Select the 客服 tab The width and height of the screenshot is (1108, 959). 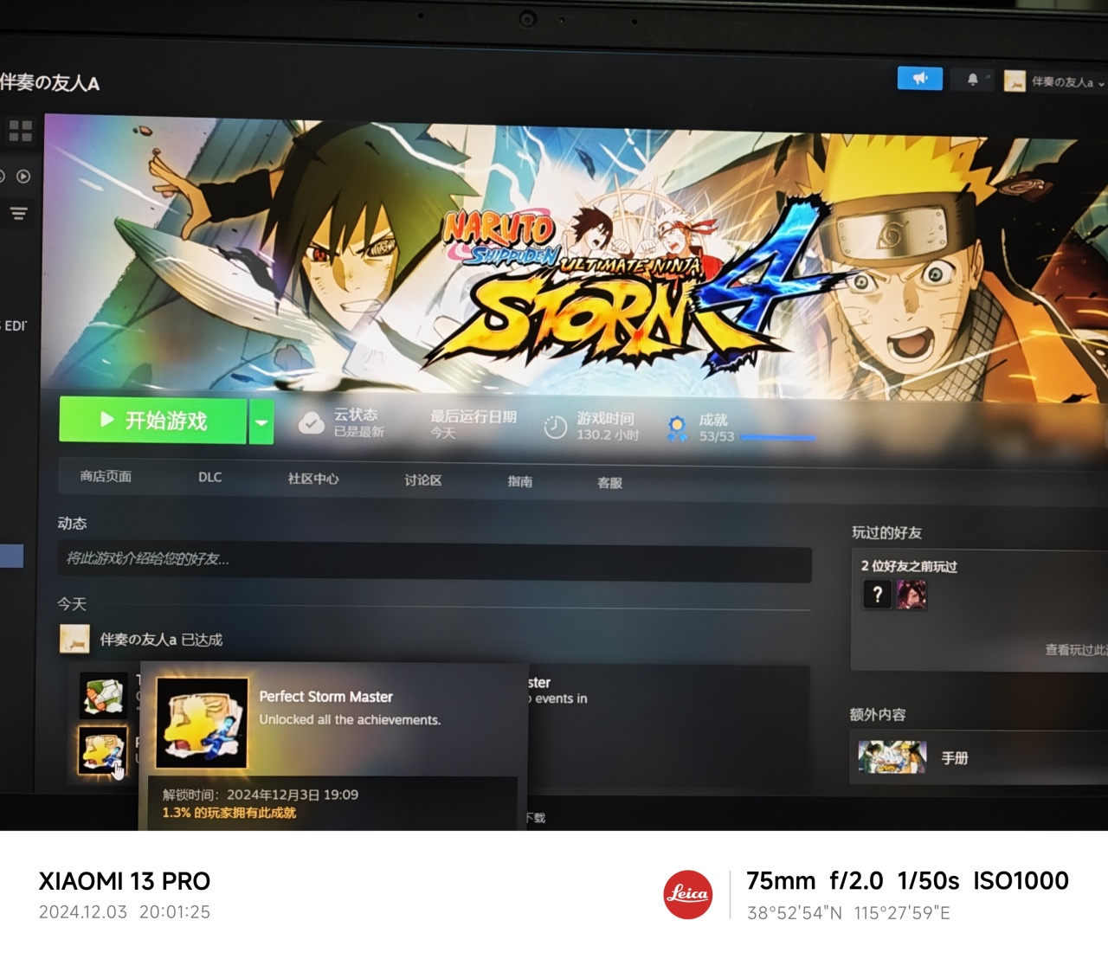(610, 483)
